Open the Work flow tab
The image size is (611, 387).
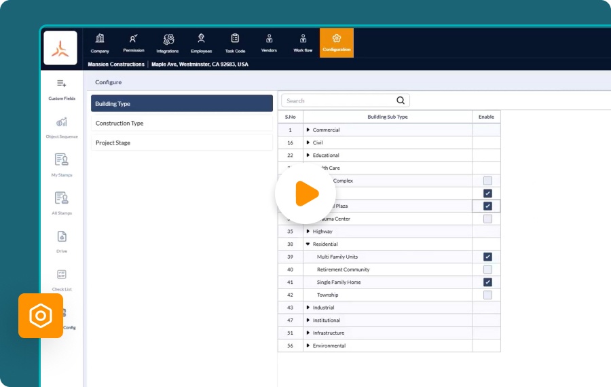(303, 43)
